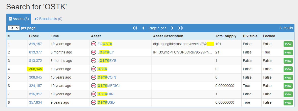Screen dimensions: 298x111
Task: Click the OSTKMEDICI asset logo icon
Action: pos(94,86)
